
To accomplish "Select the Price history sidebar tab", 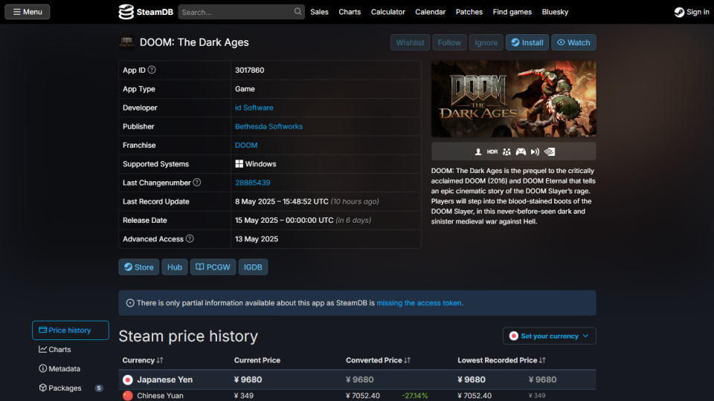I will 70,330.
